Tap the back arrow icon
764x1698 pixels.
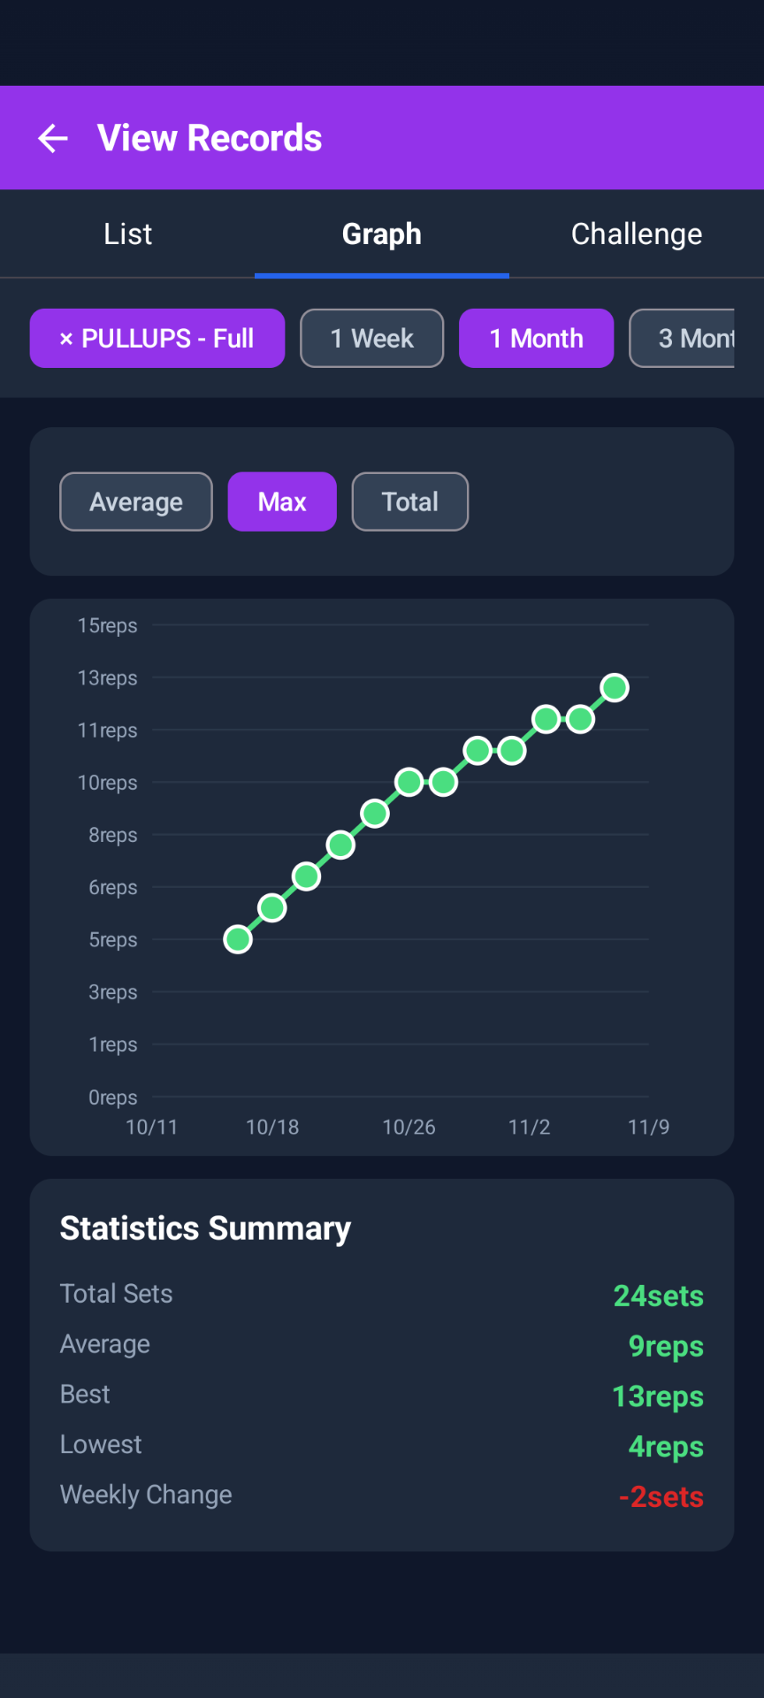pos(53,138)
